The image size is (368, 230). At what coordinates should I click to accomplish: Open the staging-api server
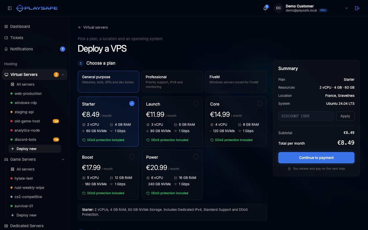(x=35, y=112)
